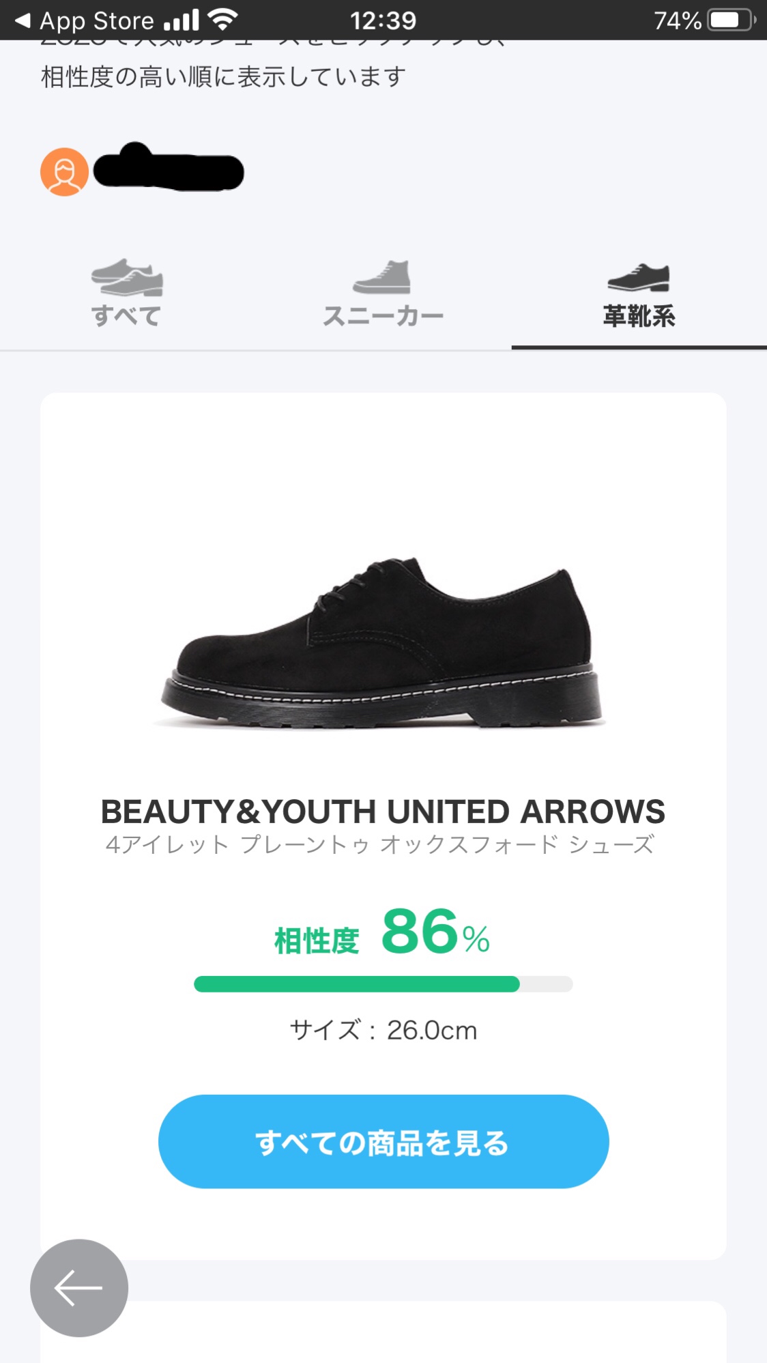Tap the orange user avatar icon
The height and width of the screenshot is (1363, 767).
coord(64,172)
